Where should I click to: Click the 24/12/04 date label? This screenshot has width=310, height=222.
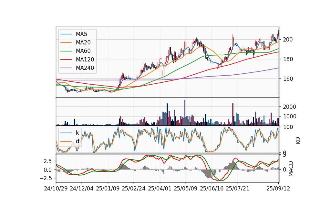[x=82, y=189]
